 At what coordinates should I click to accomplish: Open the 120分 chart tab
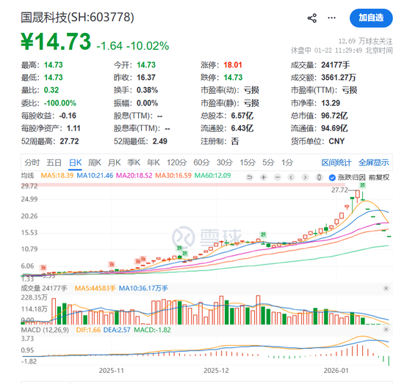(177, 163)
